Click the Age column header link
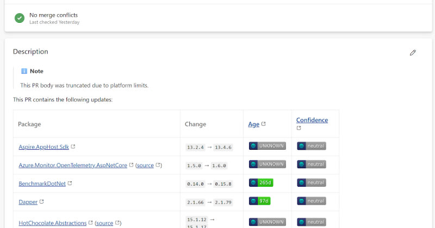 [x=253, y=124]
